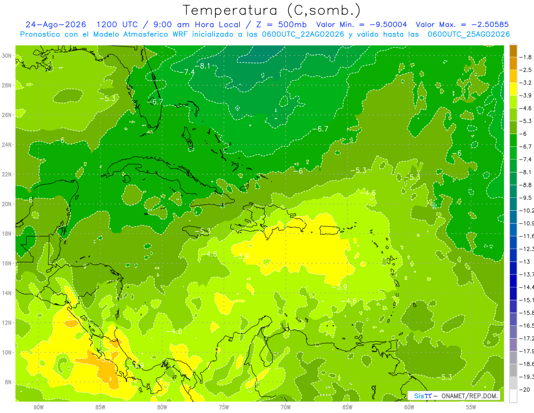Click the '-4.6' contour label near 12N off Panama

point(174,331)
